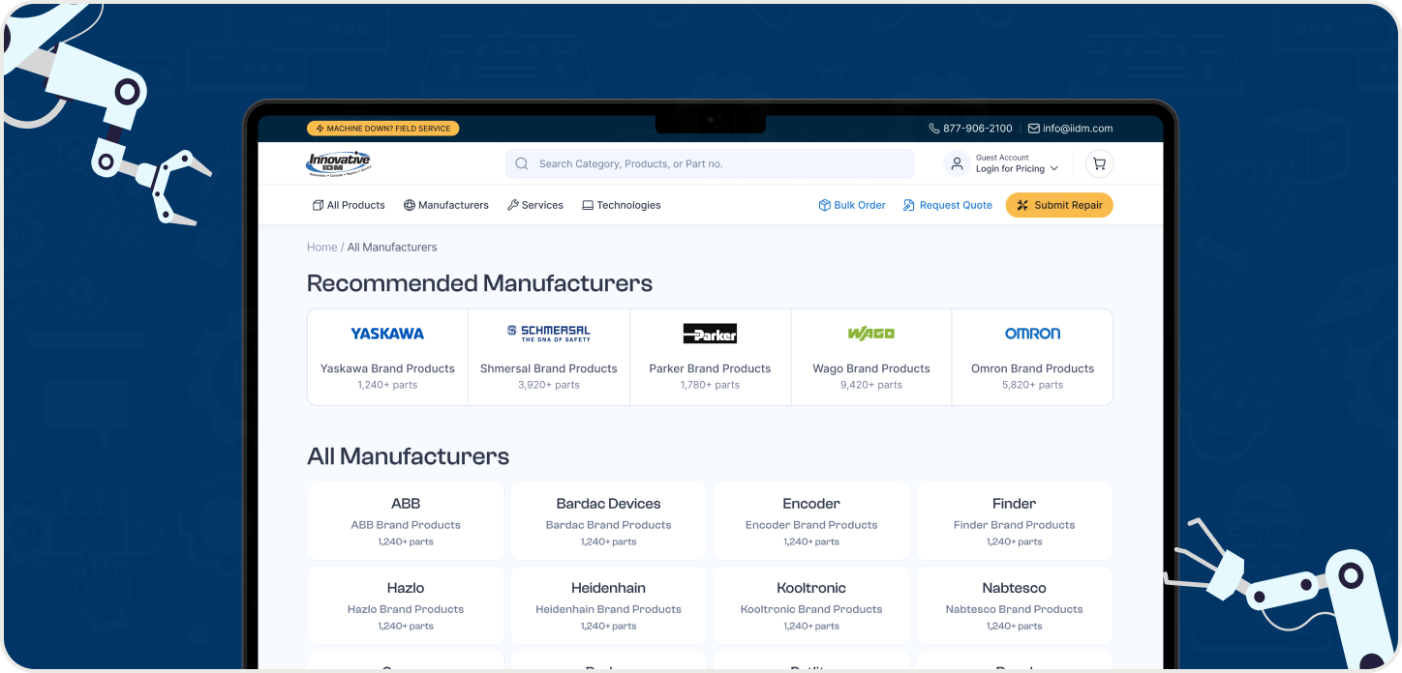The height and width of the screenshot is (673, 1402).
Task: Click the Omron brand logo
Action: tap(1032, 334)
